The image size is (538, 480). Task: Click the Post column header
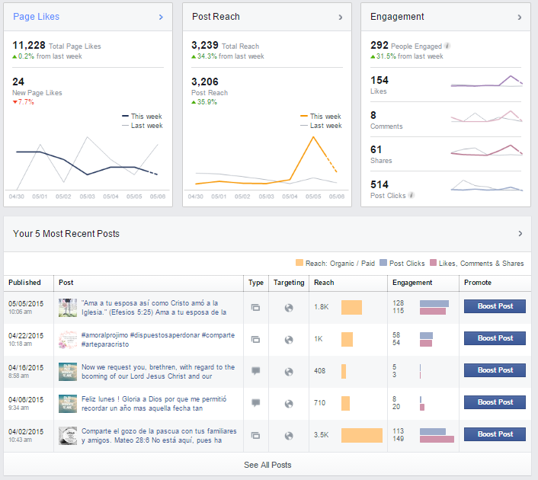click(66, 283)
